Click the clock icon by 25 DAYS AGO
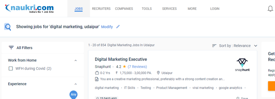The image size is (275, 99). (x=98, y=98)
